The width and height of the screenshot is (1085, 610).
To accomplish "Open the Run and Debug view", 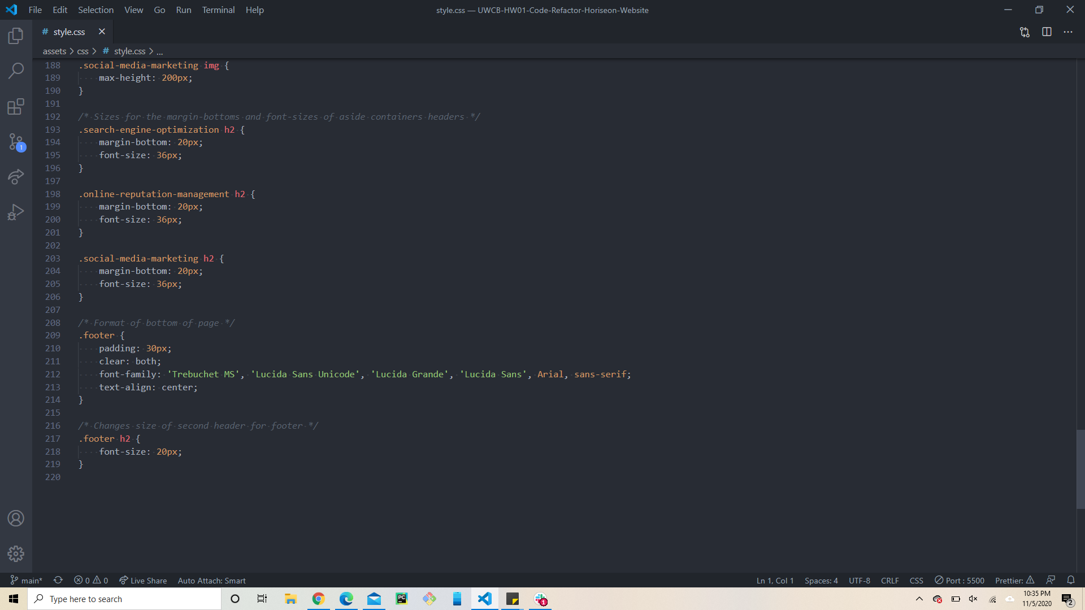I will (x=15, y=211).
